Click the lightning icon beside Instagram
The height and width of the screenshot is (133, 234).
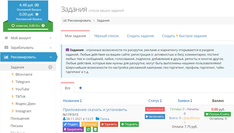[x=13, y=111]
